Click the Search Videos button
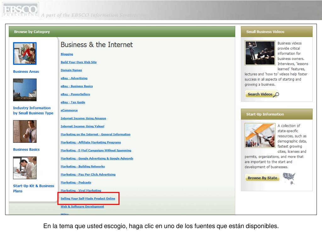This screenshot has height=241, width=322. click(x=262, y=94)
